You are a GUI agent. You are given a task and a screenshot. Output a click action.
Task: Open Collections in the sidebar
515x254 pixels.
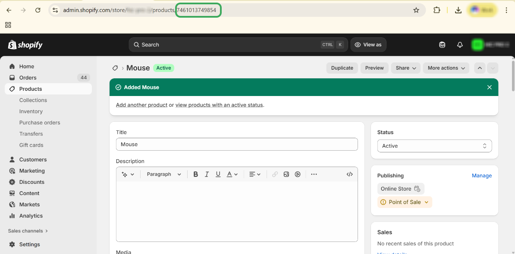pyautogui.click(x=33, y=100)
